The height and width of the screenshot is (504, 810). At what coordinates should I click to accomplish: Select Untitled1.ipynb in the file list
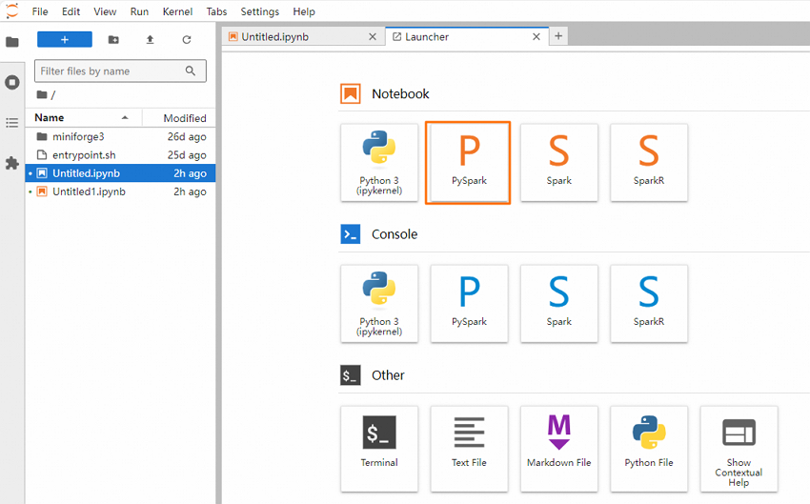pos(89,192)
